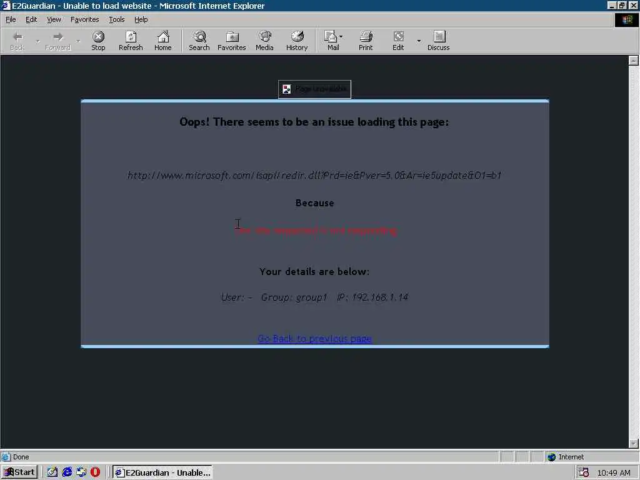Click the red site not responding message

point(316,230)
